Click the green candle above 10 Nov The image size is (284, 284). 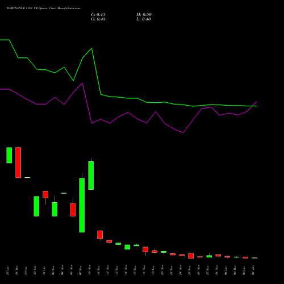[91, 176]
